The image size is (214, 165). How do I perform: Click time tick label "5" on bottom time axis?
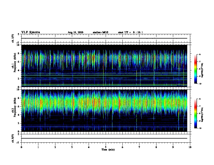[106, 147]
